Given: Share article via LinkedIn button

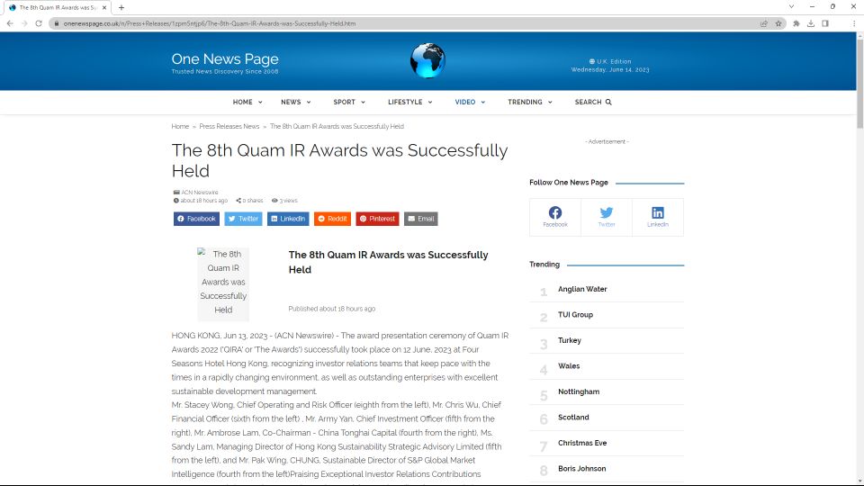Looking at the screenshot, I should pos(288,219).
